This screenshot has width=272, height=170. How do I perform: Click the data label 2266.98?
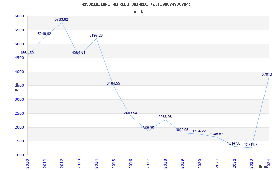tap(165, 117)
